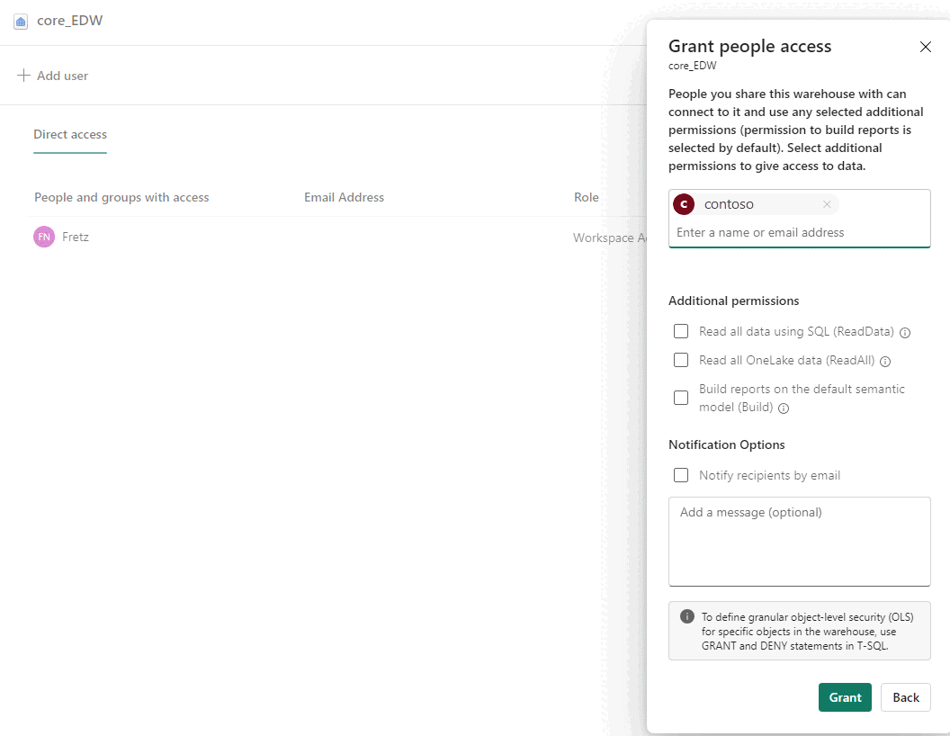This screenshot has width=950, height=736.
Task: Click the contoso avatar icon
Action: (684, 204)
